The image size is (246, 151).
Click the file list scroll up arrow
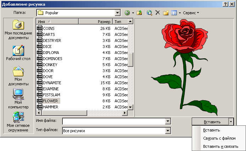click(130, 21)
